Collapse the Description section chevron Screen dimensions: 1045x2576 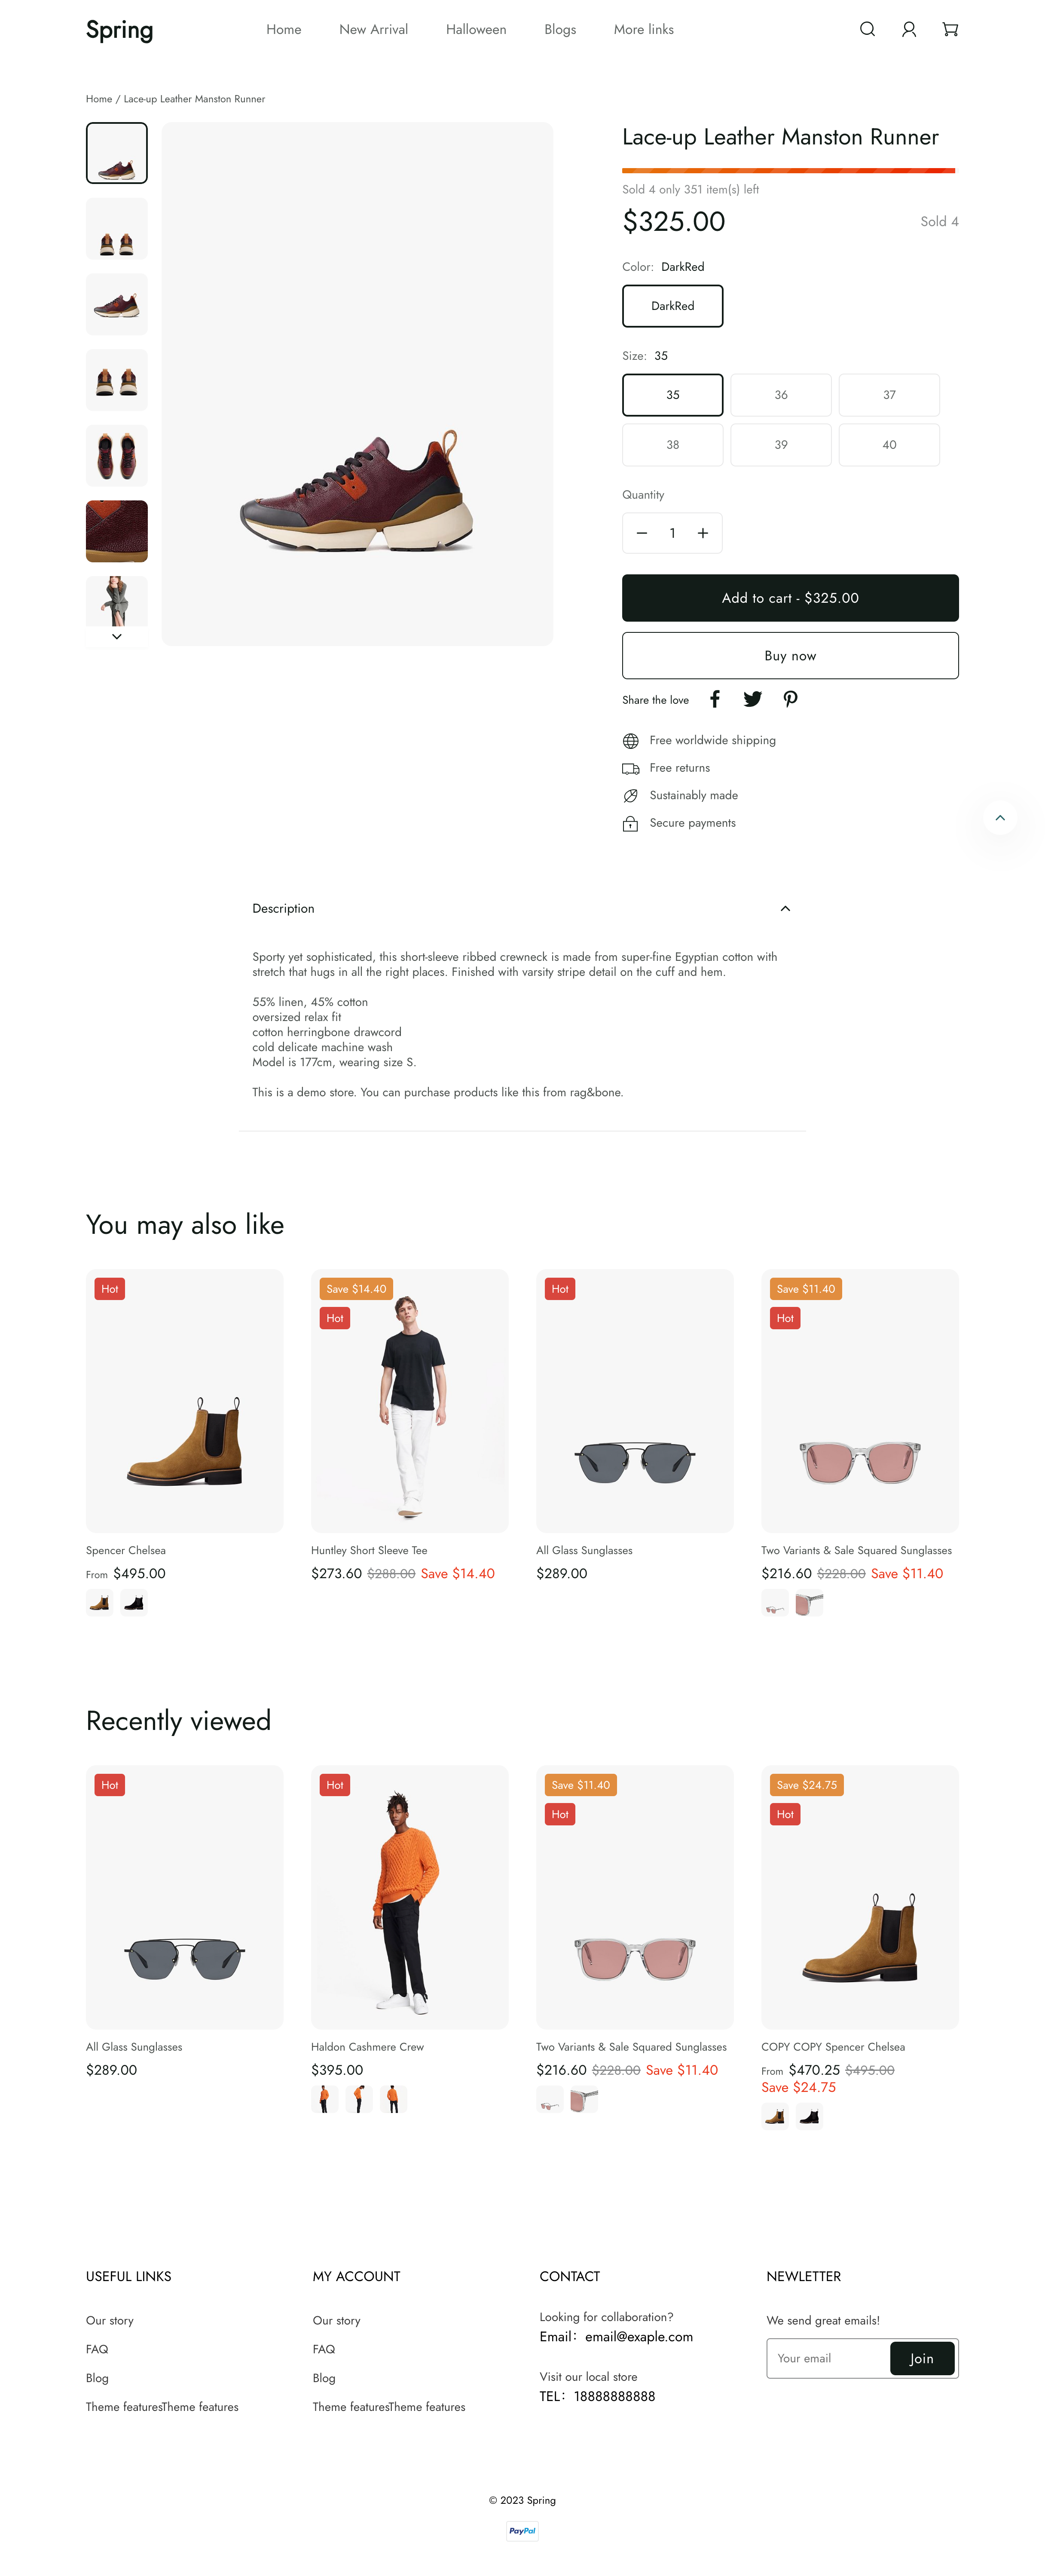[x=785, y=909]
